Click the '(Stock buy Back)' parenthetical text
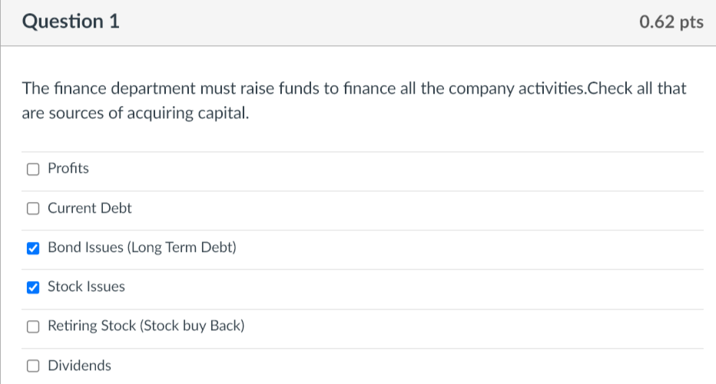The height and width of the screenshot is (384, 716). click(x=191, y=326)
